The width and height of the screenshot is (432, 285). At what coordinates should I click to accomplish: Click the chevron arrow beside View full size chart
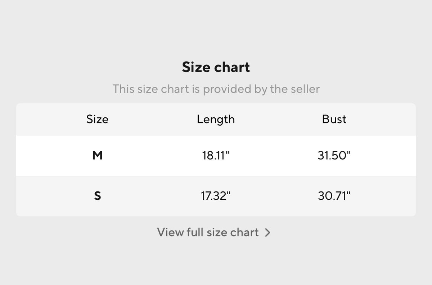point(267,233)
